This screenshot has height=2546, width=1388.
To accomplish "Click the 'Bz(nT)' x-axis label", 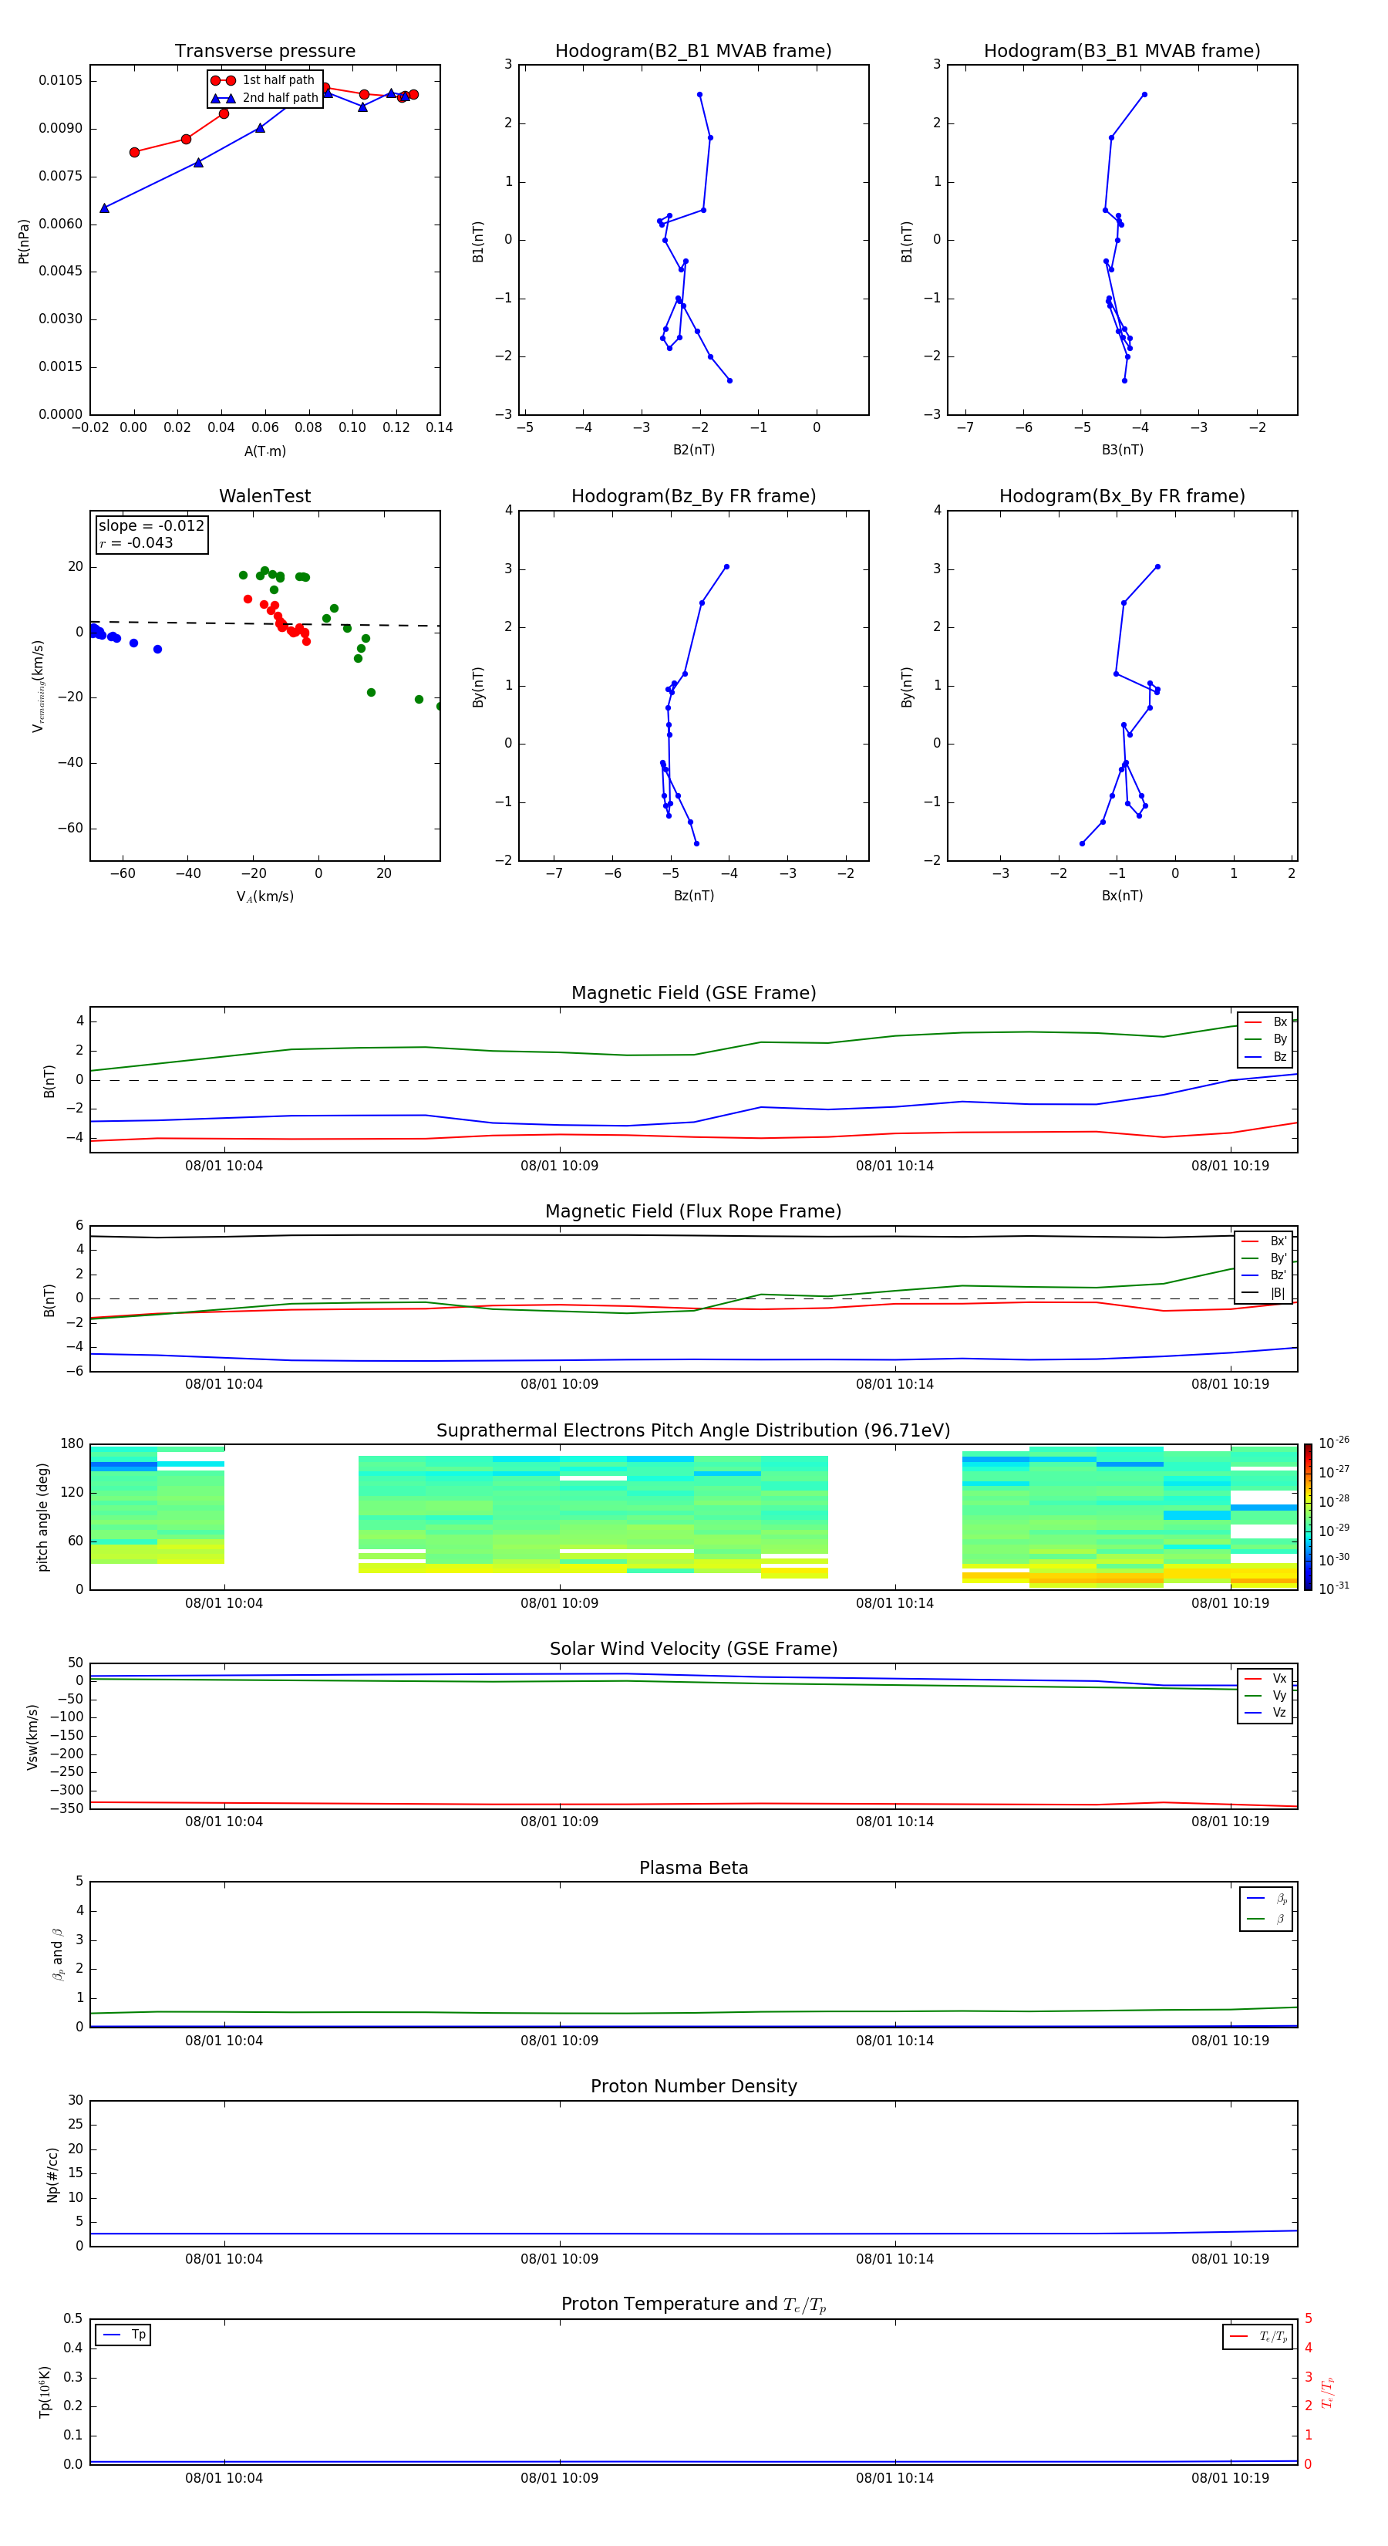I will 693,896.
